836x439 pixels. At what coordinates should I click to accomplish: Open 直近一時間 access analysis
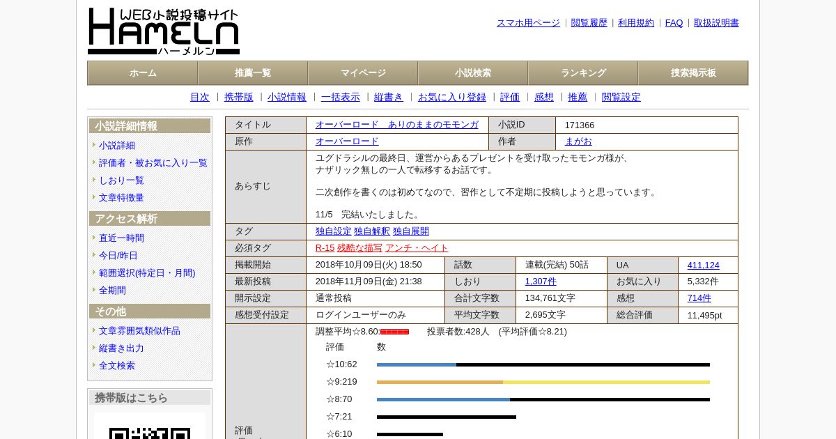point(121,238)
